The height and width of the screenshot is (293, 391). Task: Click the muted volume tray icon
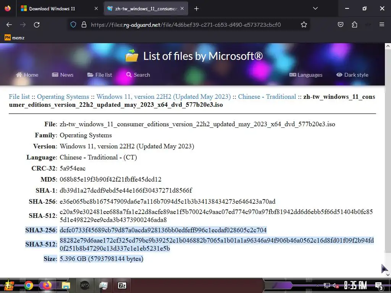click(336, 285)
